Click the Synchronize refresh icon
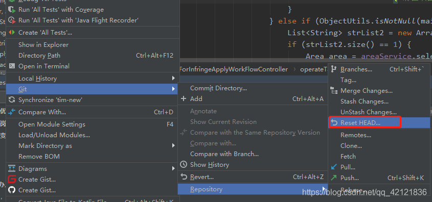Image resolution: width=432 pixels, height=202 pixels. tap(12, 100)
